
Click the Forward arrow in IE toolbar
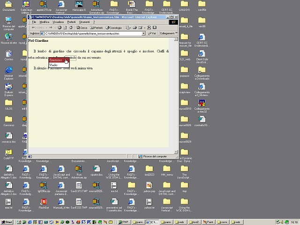point(51,28)
